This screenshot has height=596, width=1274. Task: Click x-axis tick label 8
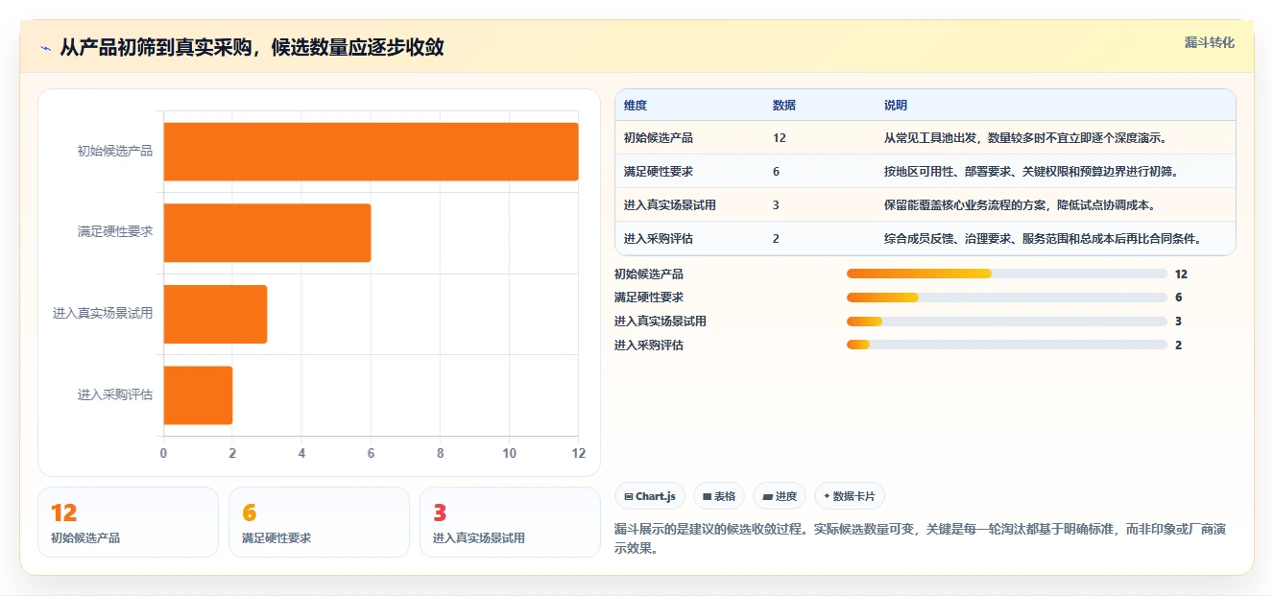coord(440,454)
